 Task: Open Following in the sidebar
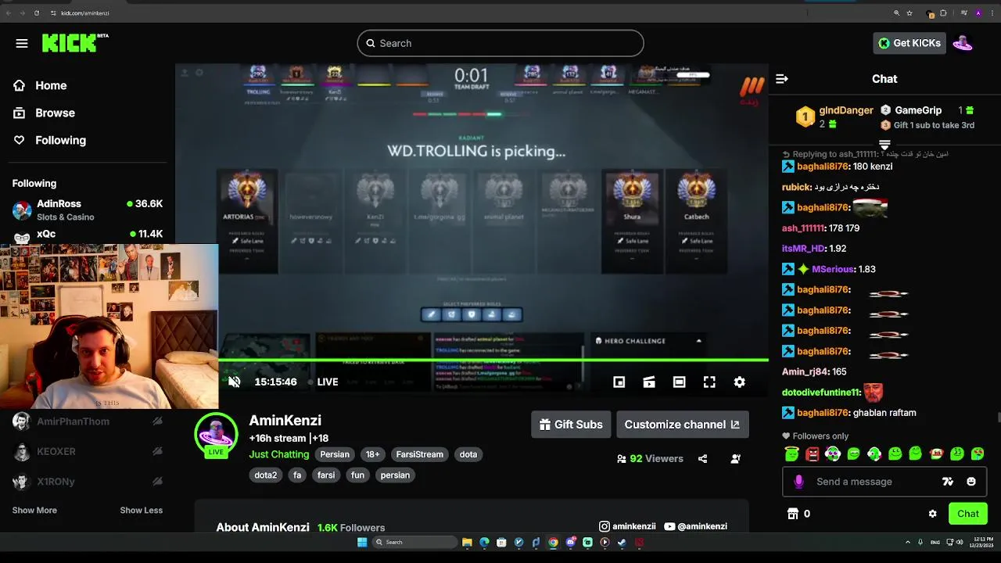pyautogui.click(x=60, y=140)
